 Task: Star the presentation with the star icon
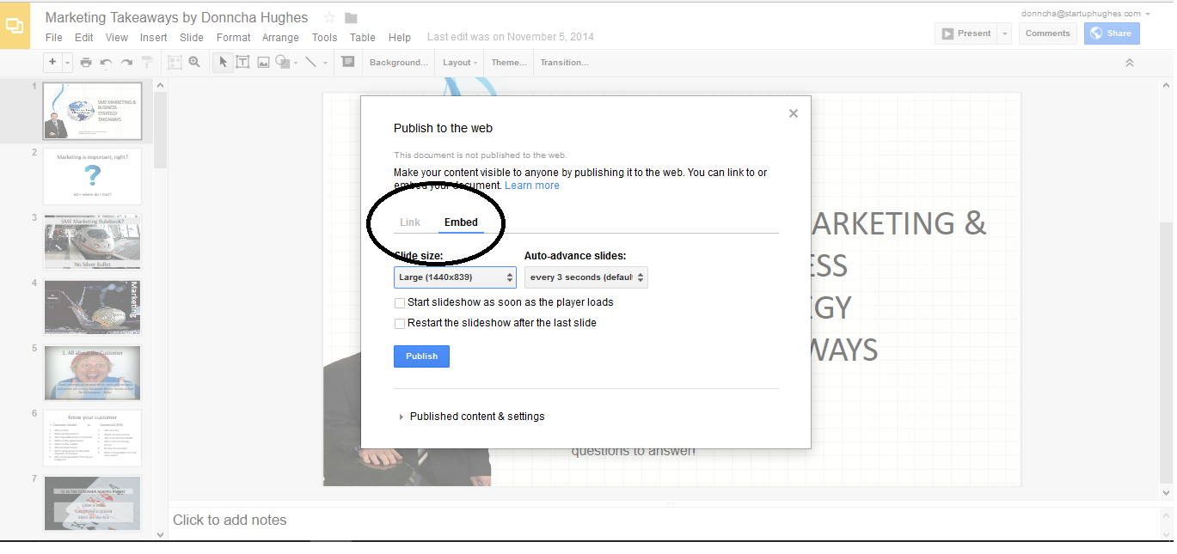click(329, 18)
